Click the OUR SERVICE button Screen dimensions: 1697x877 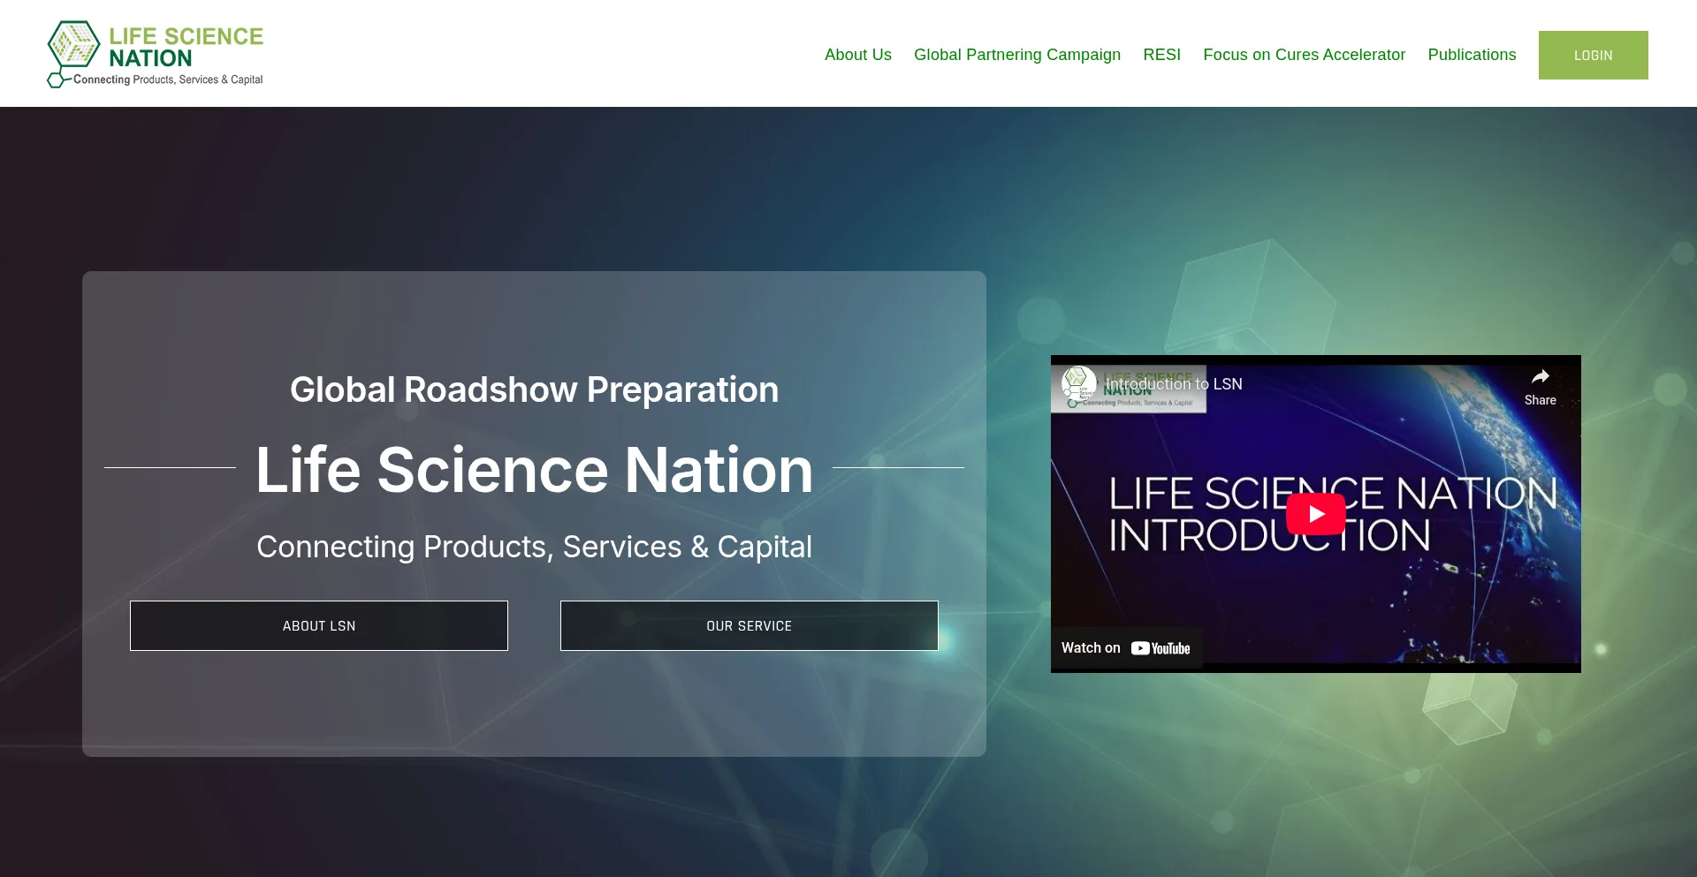pos(749,625)
